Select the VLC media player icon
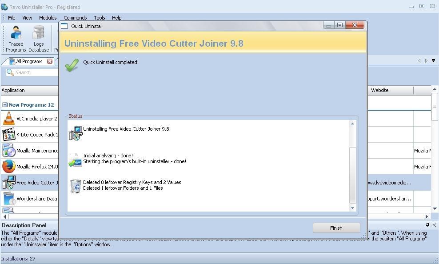The width and height of the screenshot is (439, 264). click(x=8, y=119)
